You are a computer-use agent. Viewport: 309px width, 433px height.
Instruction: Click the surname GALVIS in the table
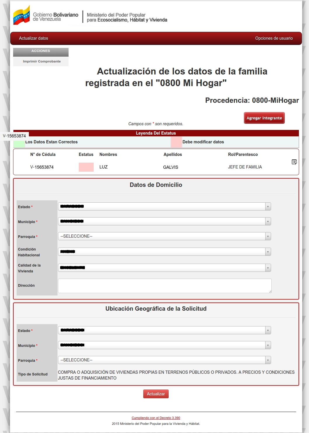pos(171,167)
